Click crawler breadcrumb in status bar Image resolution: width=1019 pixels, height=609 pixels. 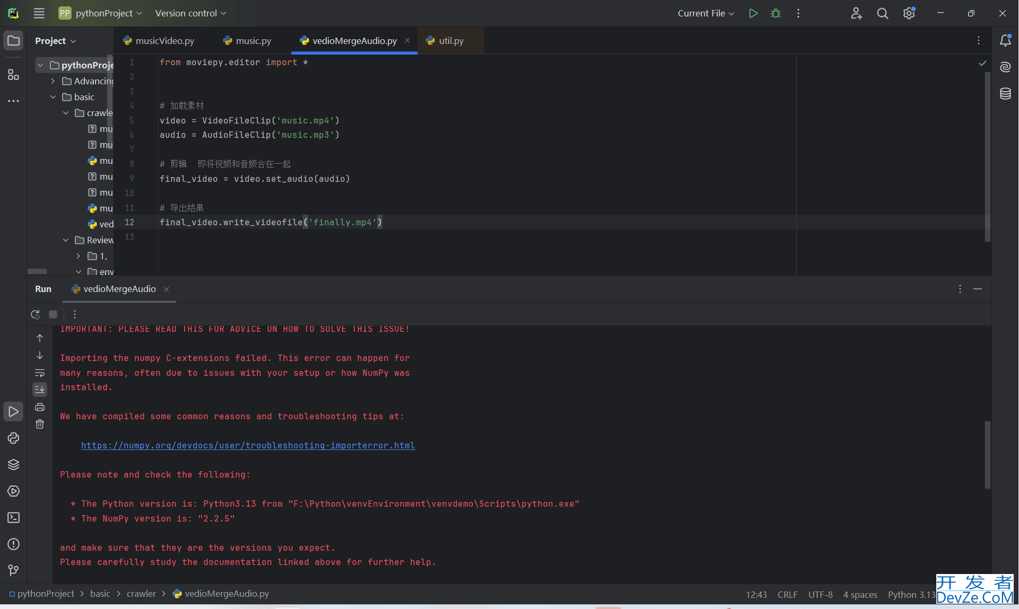click(x=141, y=594)
